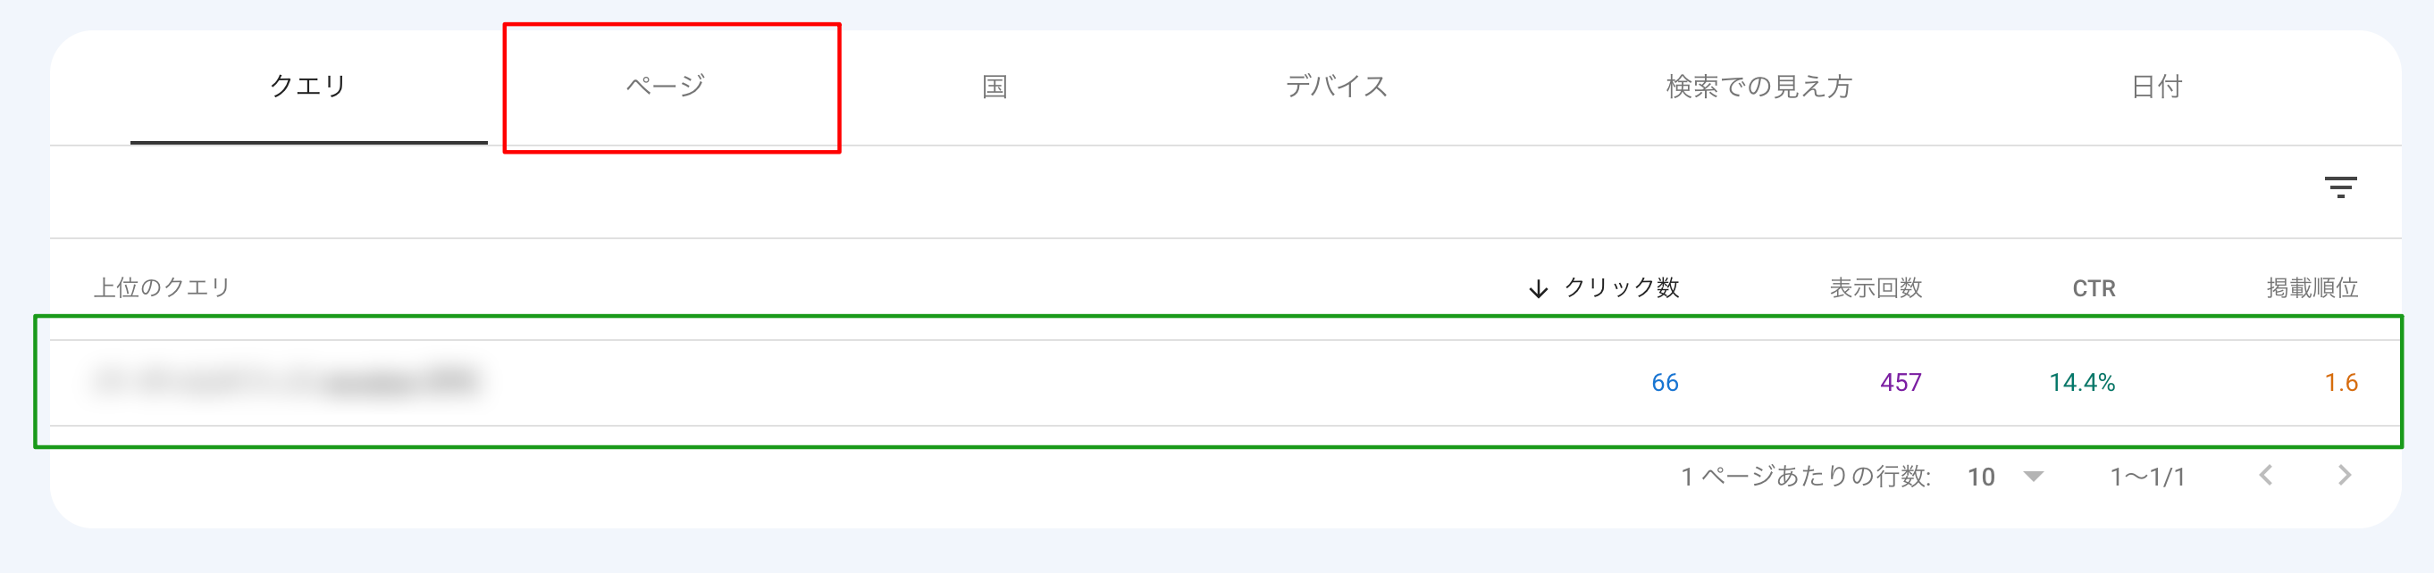Click the 14.4% CTR value
Screen dimensions: 2434x573
click(x=2081, y=382)
